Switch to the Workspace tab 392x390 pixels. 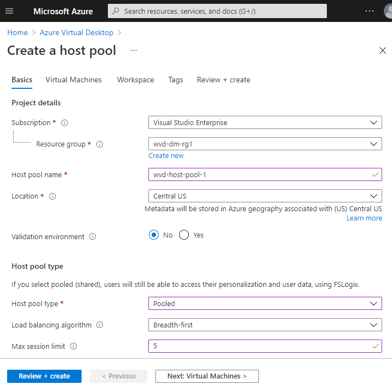pyautogui.click(x=135, y=80)
